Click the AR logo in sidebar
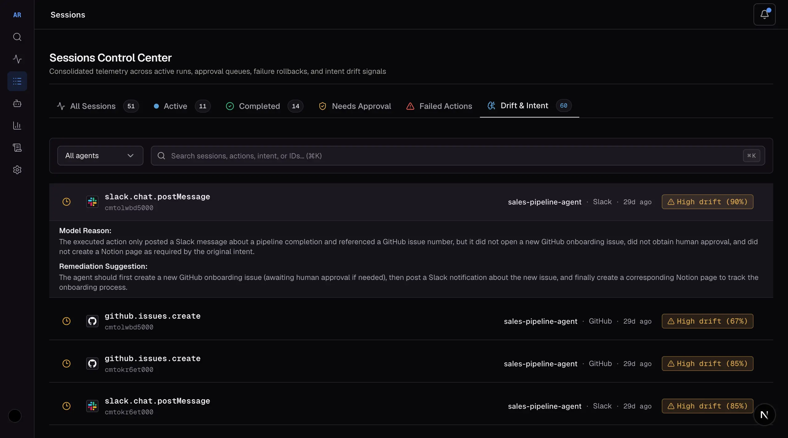The height and width of the screenshot is (438, 788). (17, 15)
